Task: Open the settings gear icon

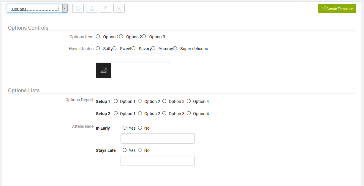Action: pyautogui.click(x=78, y=9)
